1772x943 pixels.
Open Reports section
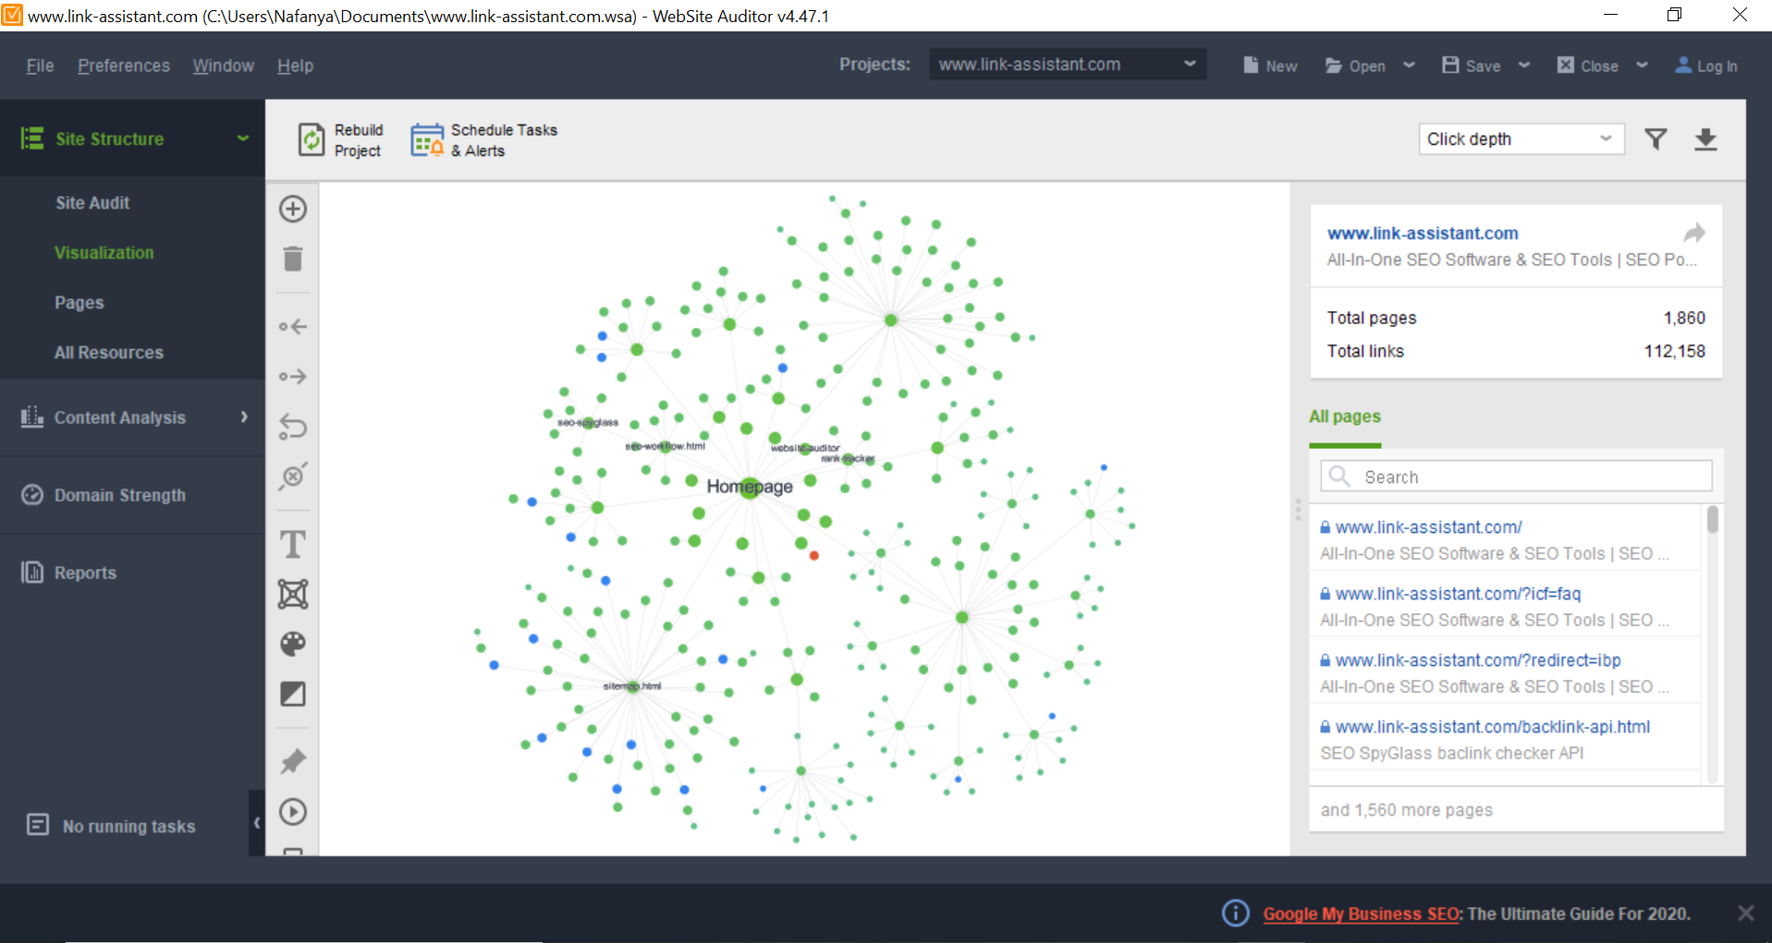pyautogui.click(x=85, y=574)
